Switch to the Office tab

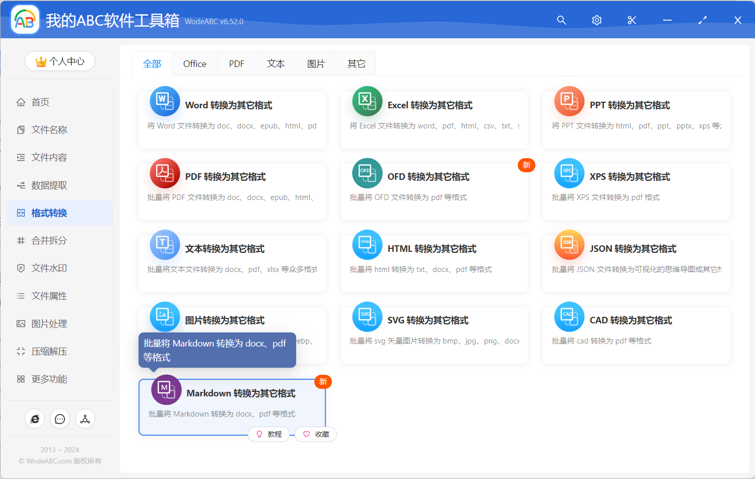click(194, 63)
